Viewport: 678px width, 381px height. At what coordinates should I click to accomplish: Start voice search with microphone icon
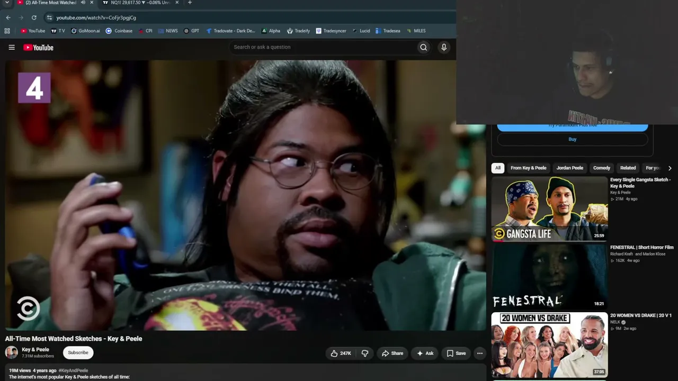pyautogui.click(x=444, y=47)
